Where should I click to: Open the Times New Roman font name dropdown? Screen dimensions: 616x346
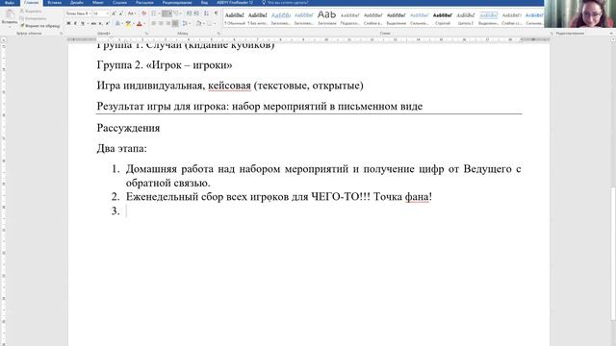90,13
